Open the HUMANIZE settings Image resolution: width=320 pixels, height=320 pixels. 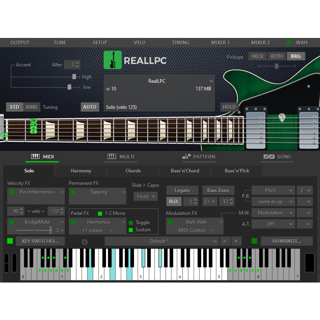[287, 241]
